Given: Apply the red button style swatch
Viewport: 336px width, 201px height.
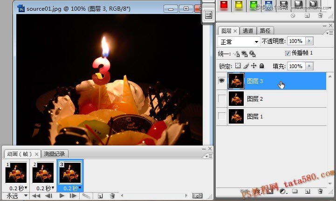Looking at the screenshot, I should click(x=224, y=5).
